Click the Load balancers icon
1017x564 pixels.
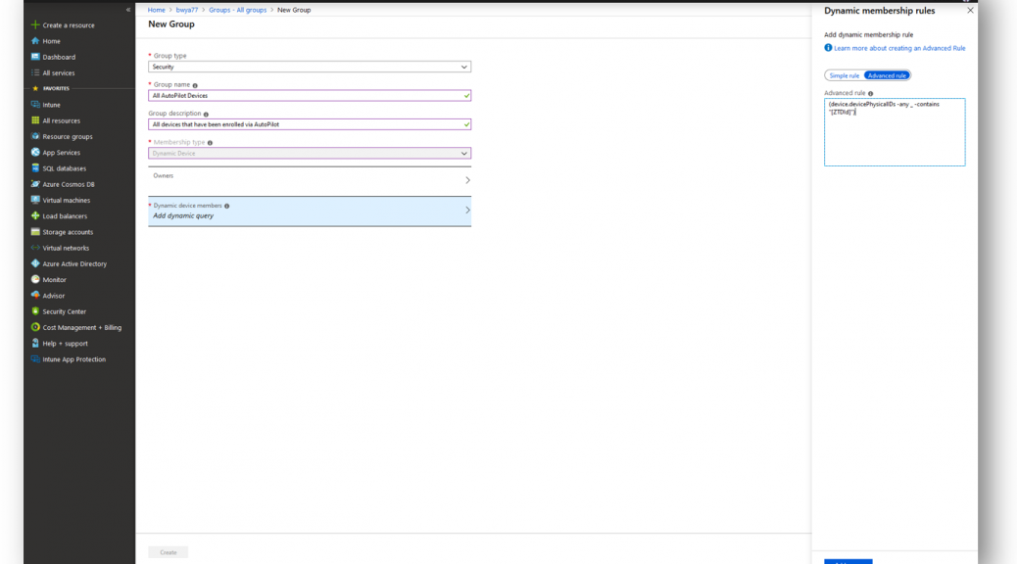(x=35, y=215)
